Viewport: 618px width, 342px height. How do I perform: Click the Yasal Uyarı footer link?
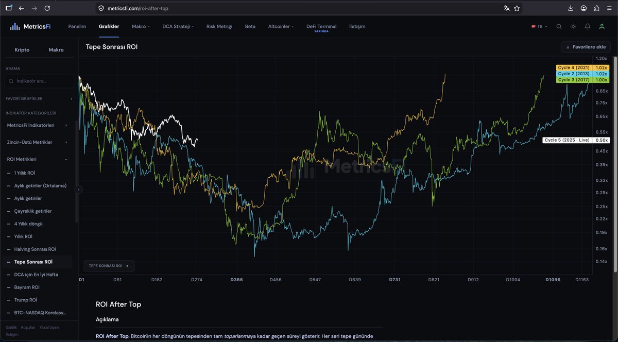(49, 328)
